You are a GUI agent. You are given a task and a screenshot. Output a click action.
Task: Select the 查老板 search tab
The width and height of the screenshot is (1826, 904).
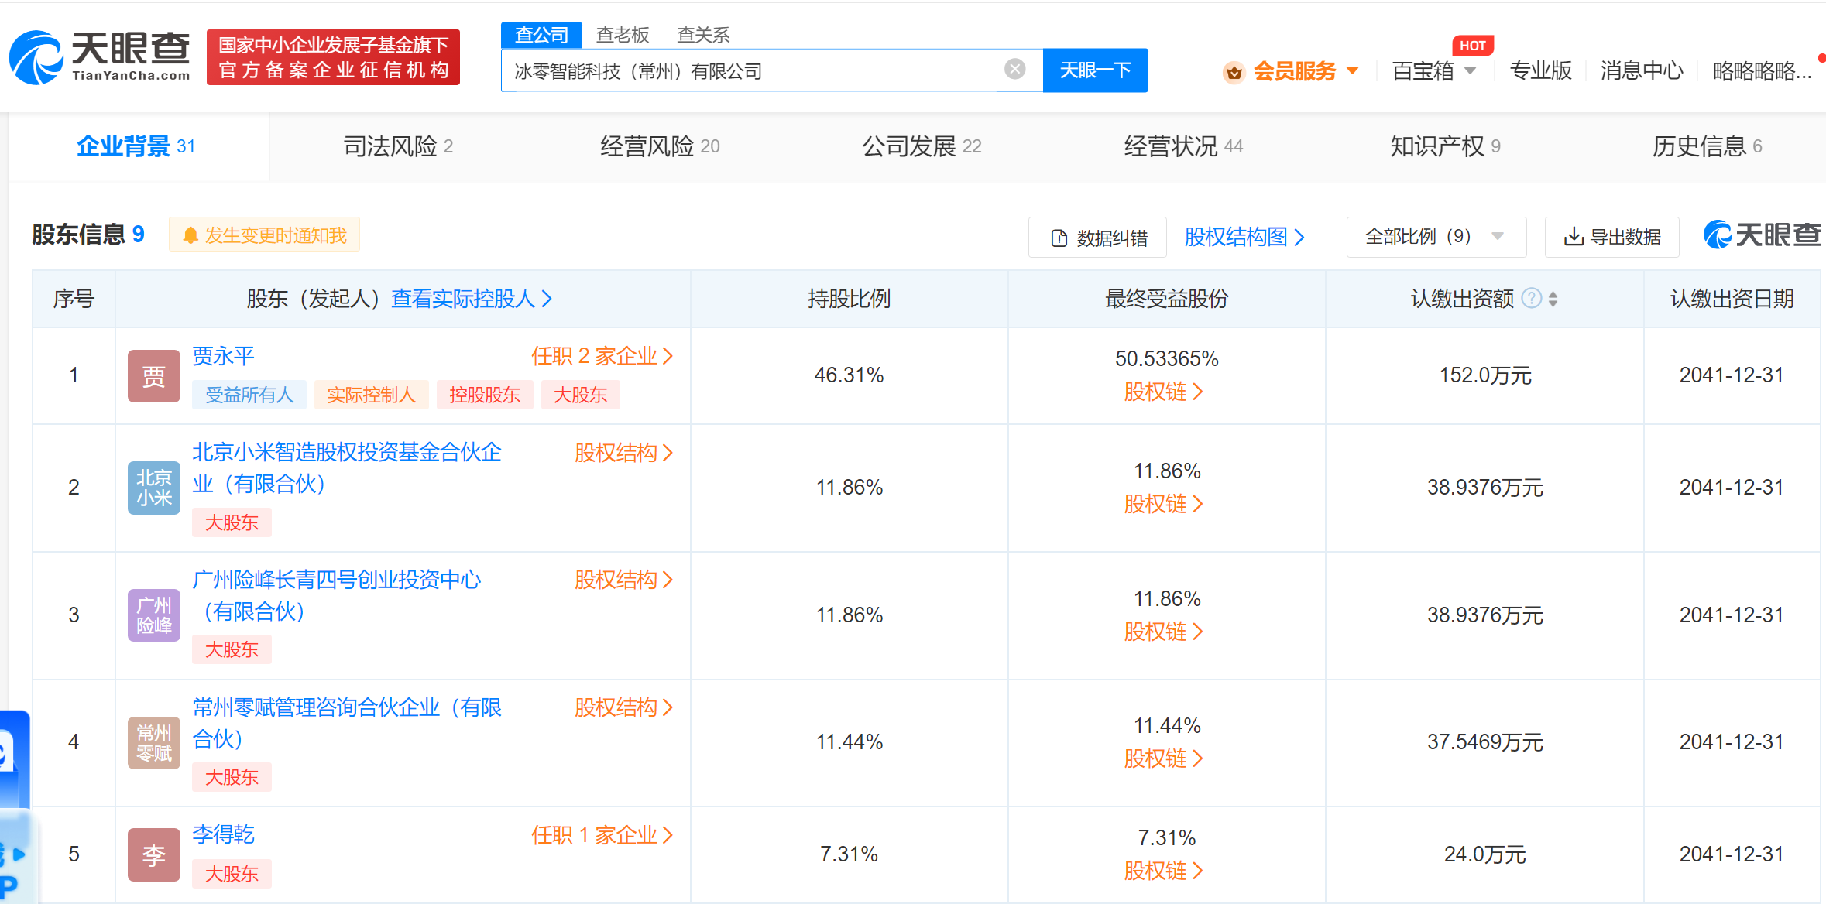[x=623, y=35]
